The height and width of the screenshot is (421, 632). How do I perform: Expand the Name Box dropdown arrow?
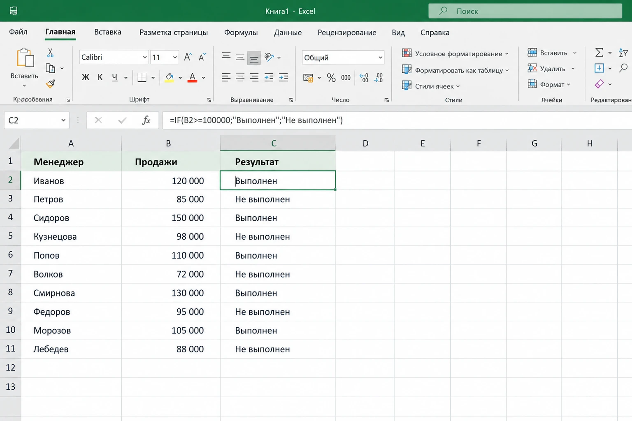point(63,120)
